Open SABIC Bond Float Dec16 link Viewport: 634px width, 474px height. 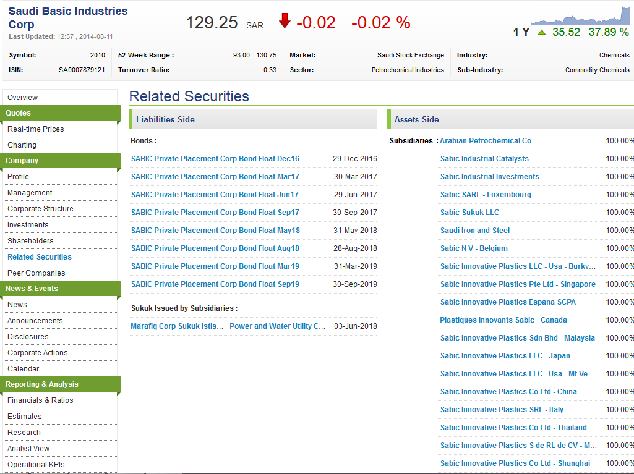tap(215, 159)
